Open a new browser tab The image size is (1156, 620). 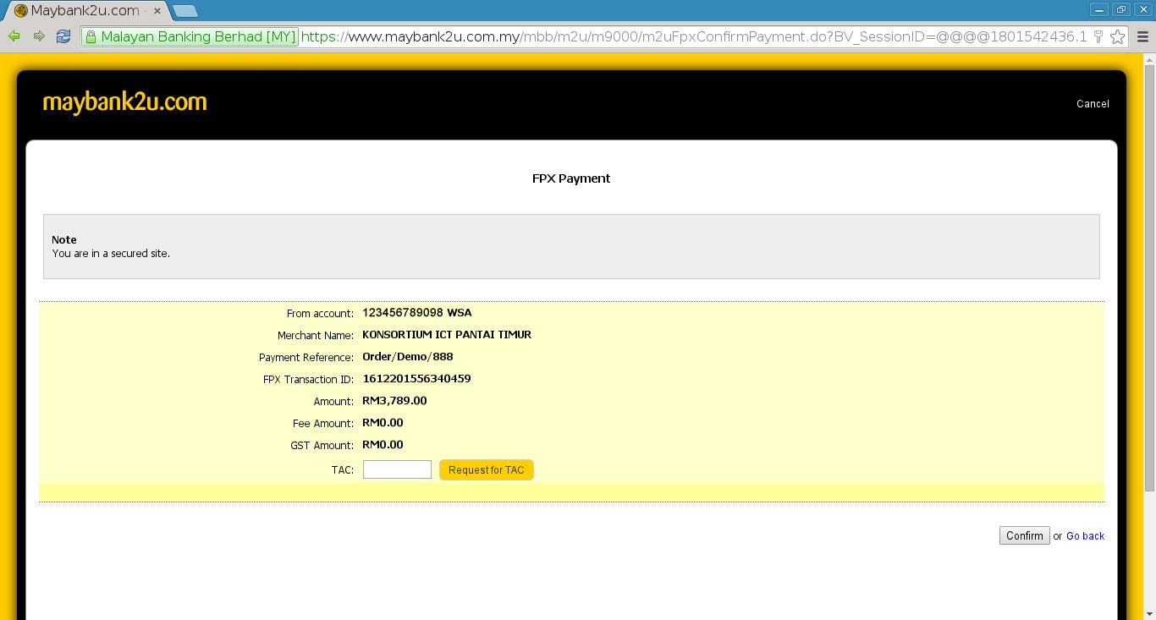click(x=184, y=11)
